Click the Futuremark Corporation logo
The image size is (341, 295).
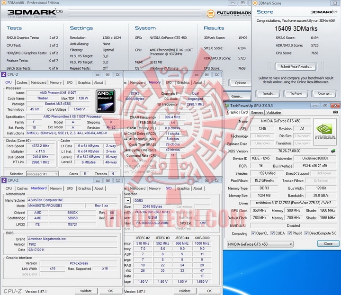click(x=229, y=14)
